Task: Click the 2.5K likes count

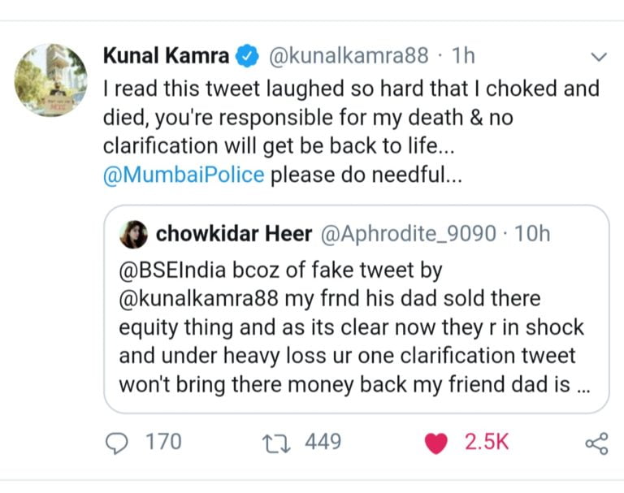Action: [486, 443]
